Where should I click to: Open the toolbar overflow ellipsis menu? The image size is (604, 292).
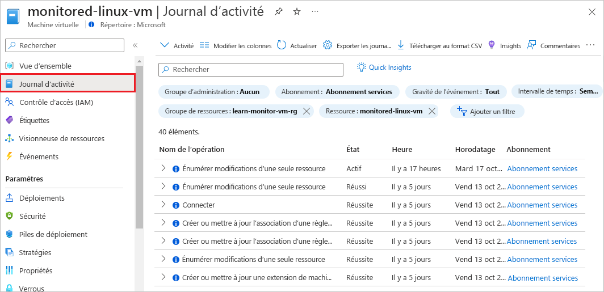click(590, 45)
